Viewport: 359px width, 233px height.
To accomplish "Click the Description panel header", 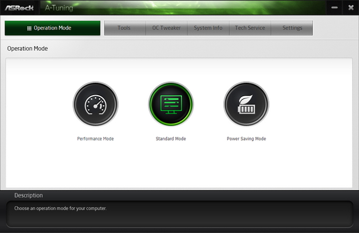I will 28,196.
